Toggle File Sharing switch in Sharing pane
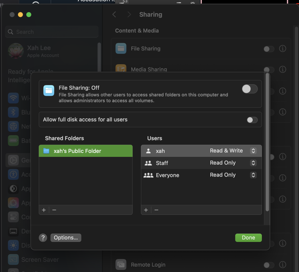 [x=269, y=49]
